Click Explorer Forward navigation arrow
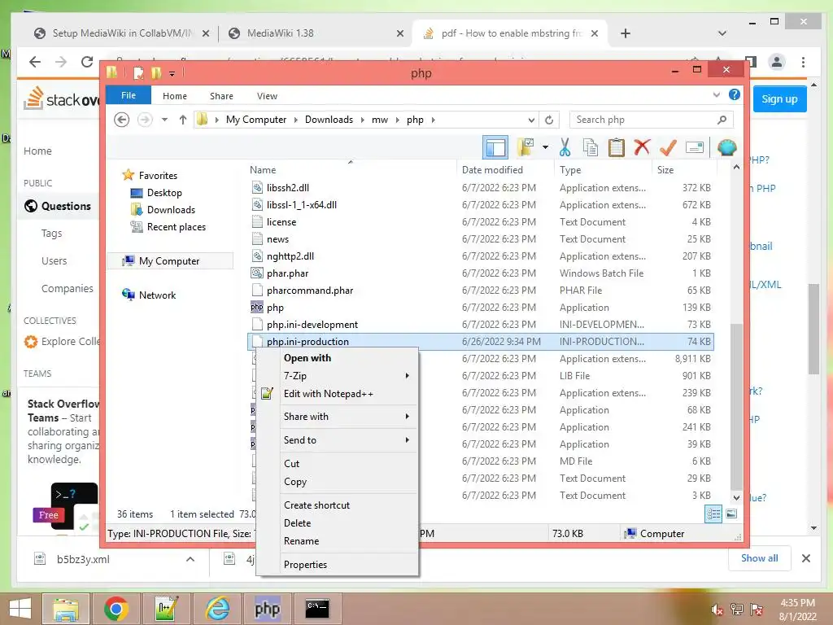 [145, 120]
